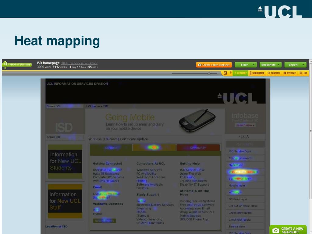The width and height of the screenshot is (312, 234).
Task: Click the Search UCL field
Action: click(x=65, y=106)
